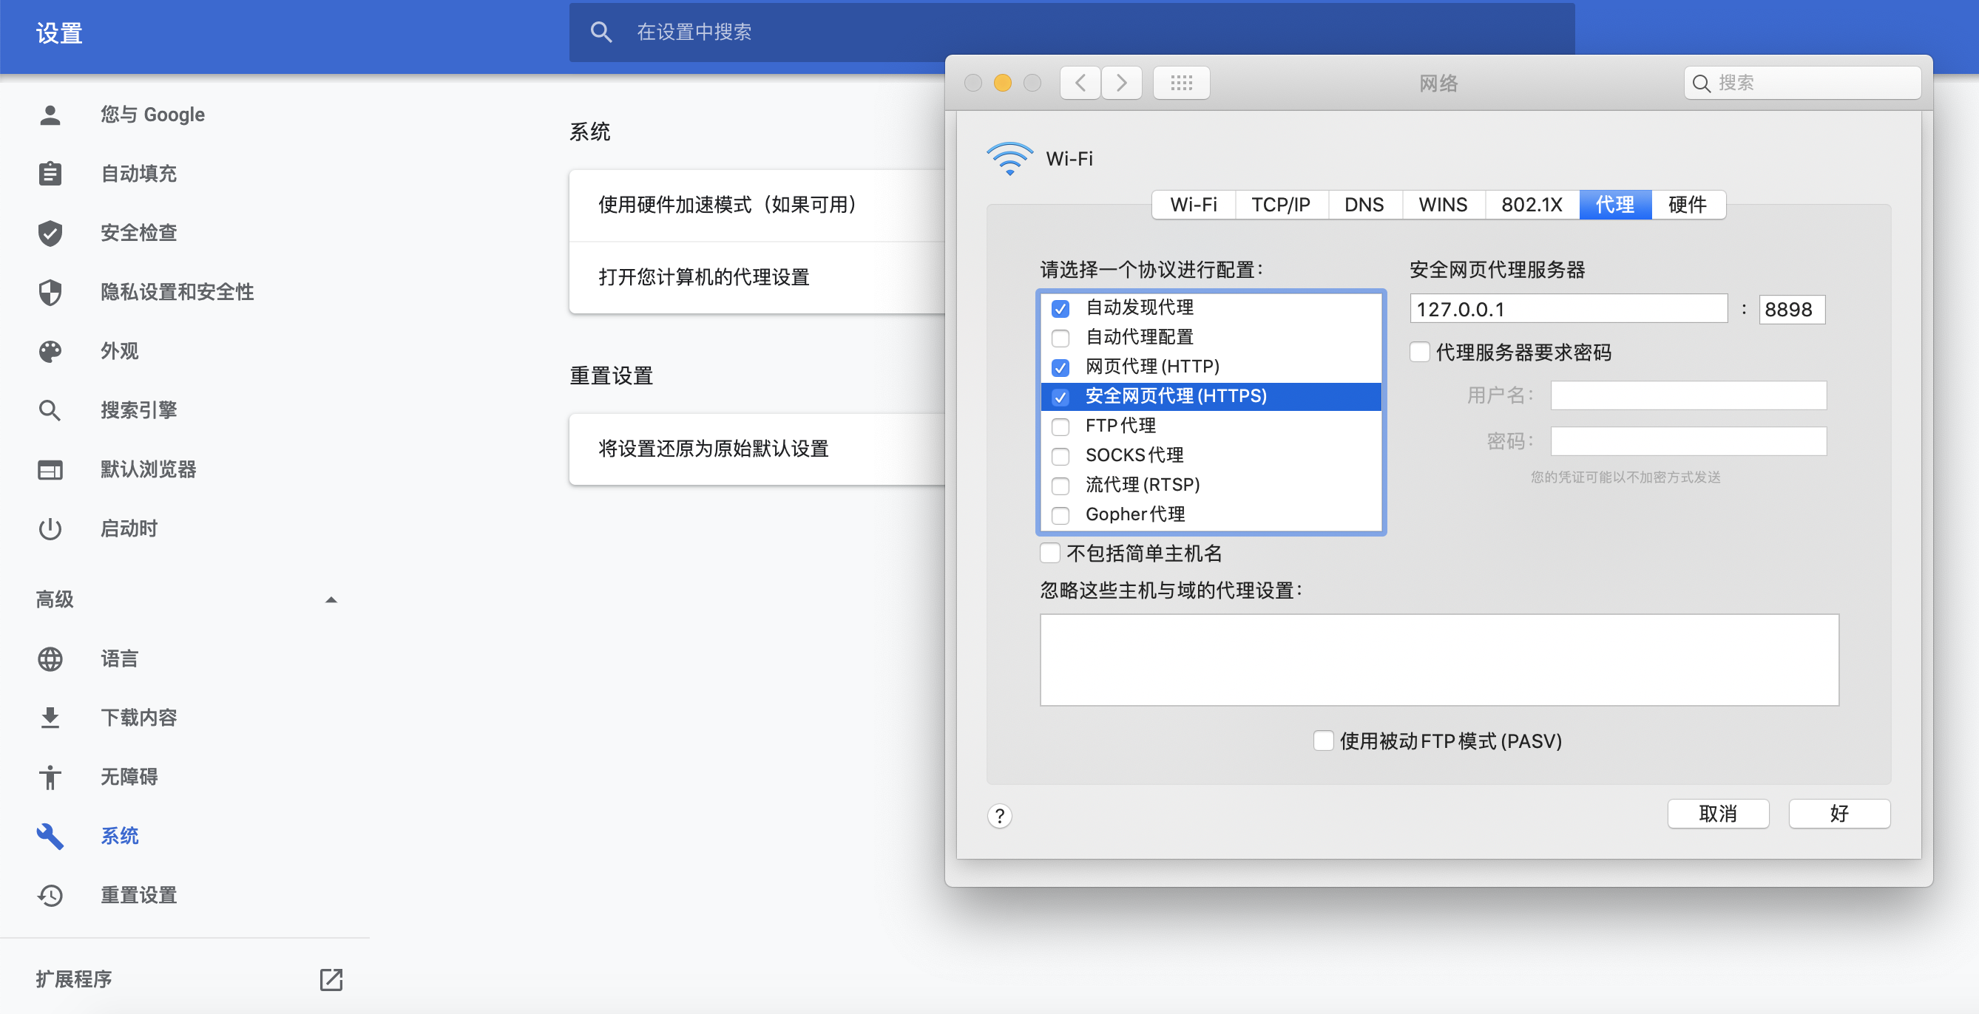Image resolution: width=1979 pixels, height=1014 pixels.
Task: Click the 在设置中搜索 search field
Action: [x=1072, y=32]
